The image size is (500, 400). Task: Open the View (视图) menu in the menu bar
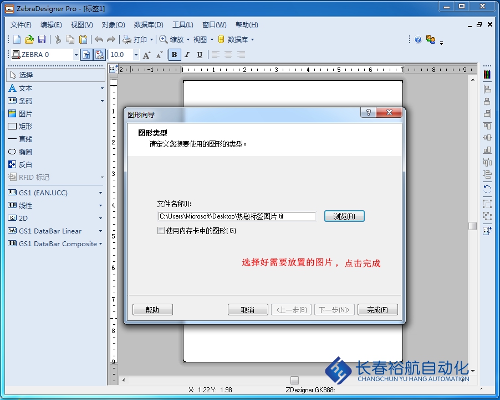point(81,25)
